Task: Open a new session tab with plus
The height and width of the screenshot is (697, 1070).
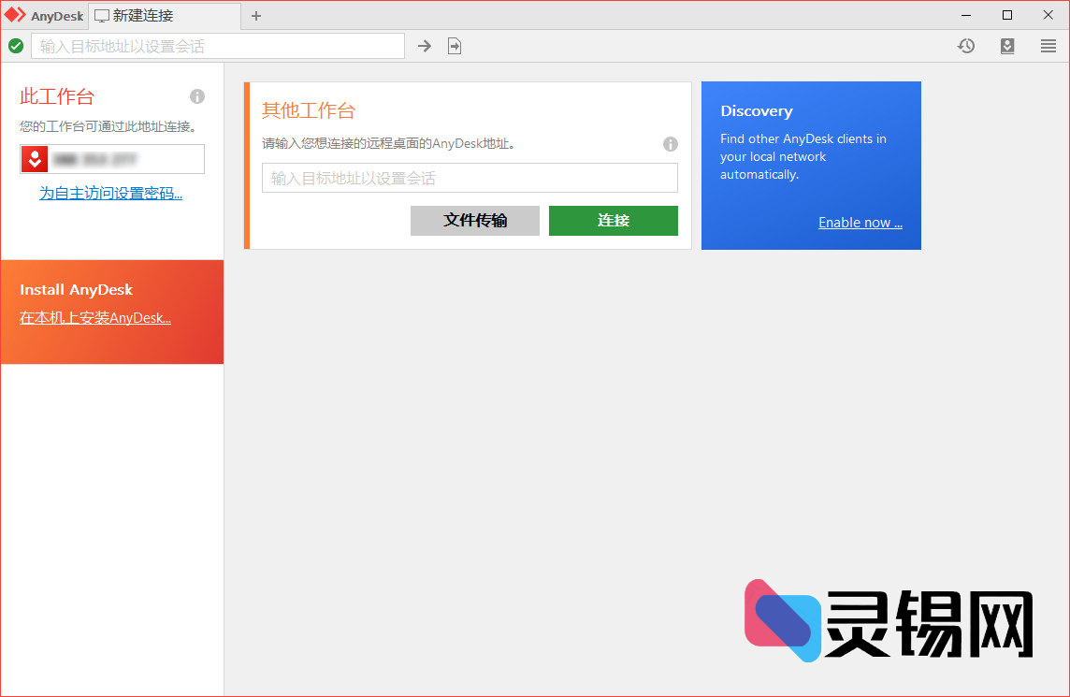Action: coord(255,15)
